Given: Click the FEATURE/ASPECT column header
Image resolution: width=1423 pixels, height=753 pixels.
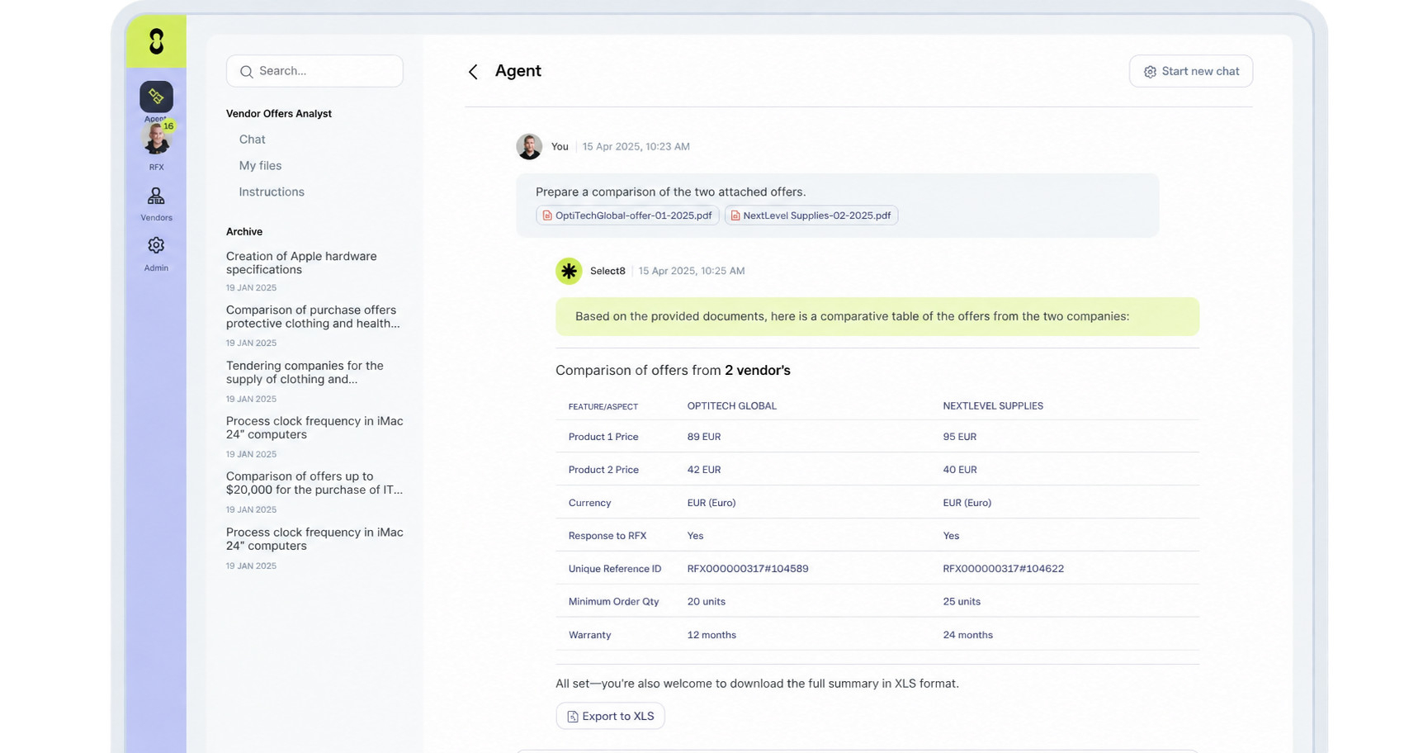Looking at the screenshot, I should click(x=603, y=407).
